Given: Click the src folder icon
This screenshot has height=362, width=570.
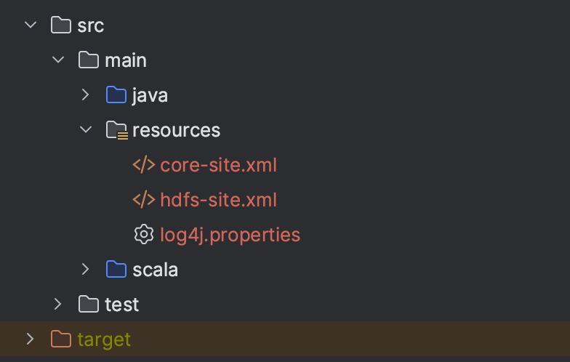Looking at the screenshot, I should 61,25.
